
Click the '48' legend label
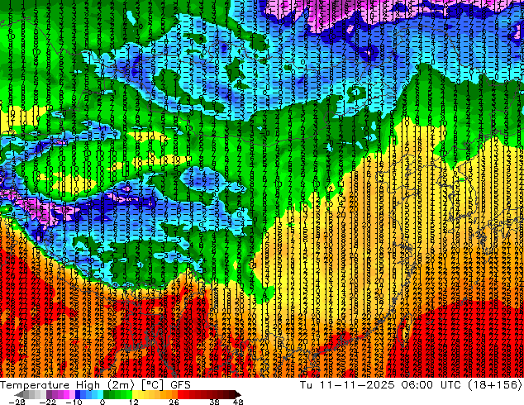tap(238, 402)
